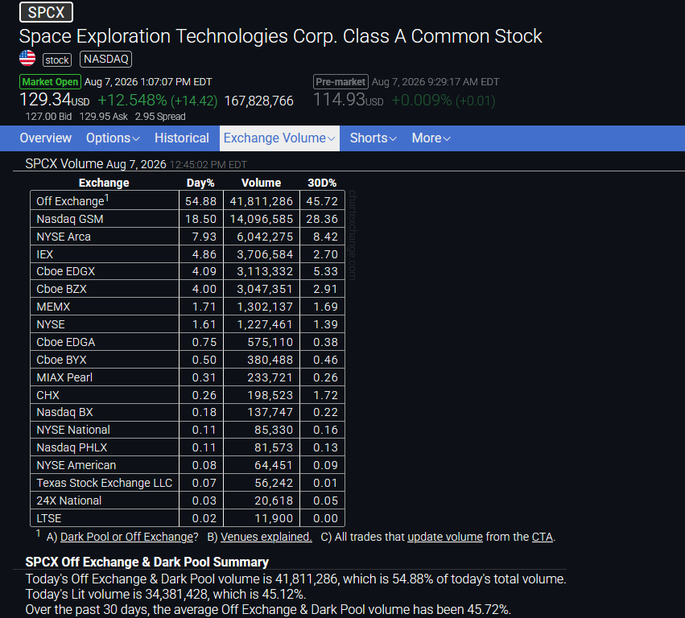The image size is (685, 618).
Task: Click the Cboe BZX row label
Action: [62, 289]
